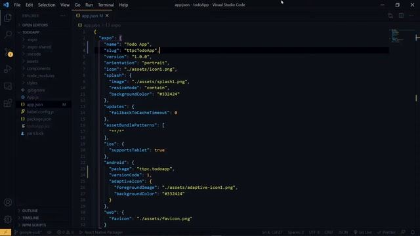Image resolution: width=420 pixels, height=236 pixels.
Task: Open the Run menu
Action: coord(89,5)
